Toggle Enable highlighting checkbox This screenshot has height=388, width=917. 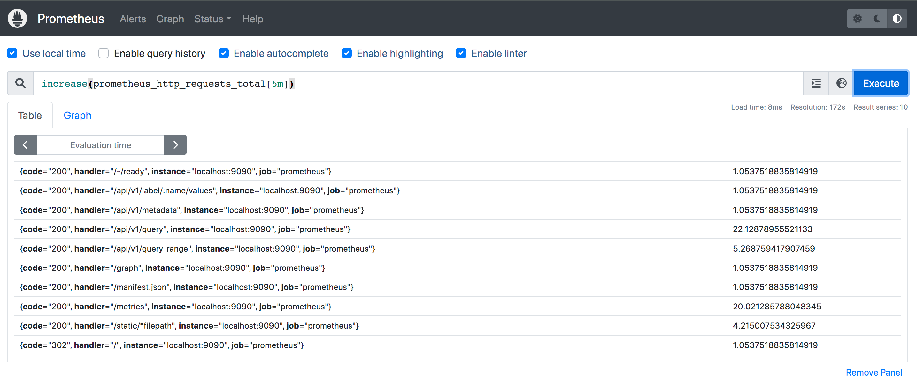347,53
